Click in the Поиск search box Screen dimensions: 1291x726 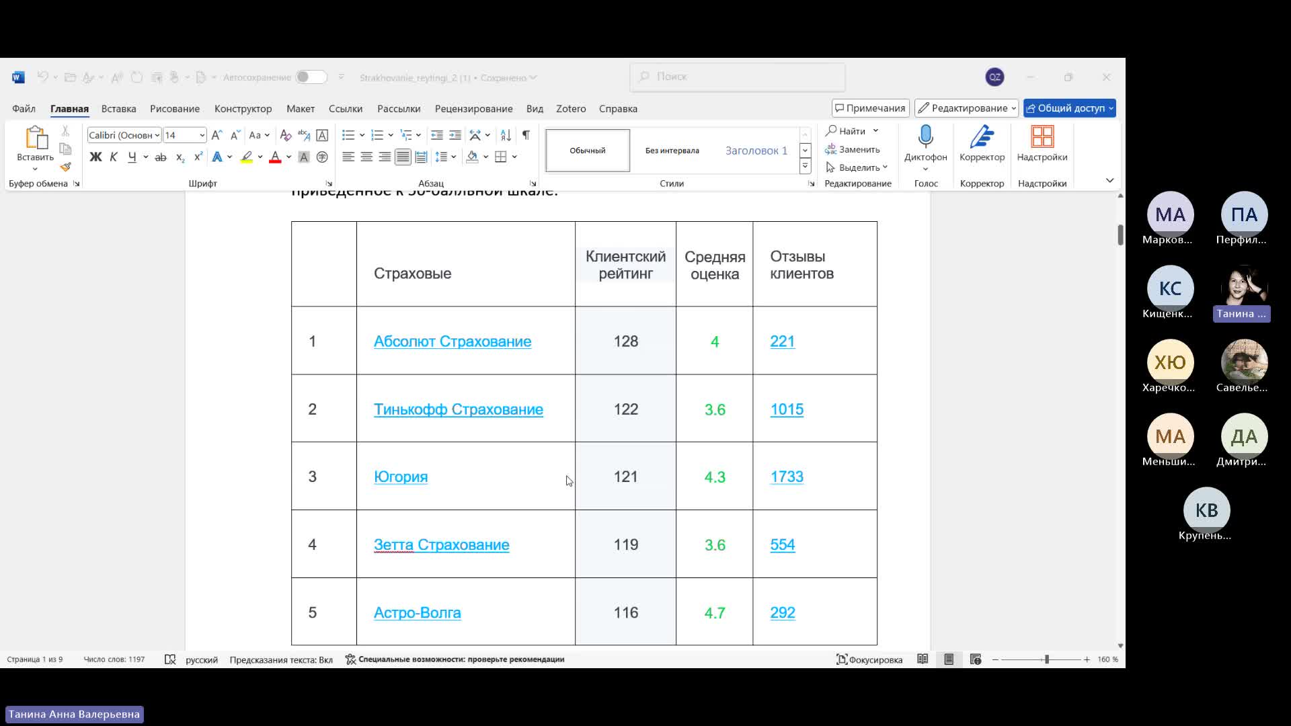(x=738, y=77)
